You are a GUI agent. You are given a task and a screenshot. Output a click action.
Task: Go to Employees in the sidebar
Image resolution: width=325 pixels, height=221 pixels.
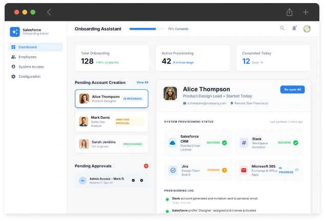(35, 57)
